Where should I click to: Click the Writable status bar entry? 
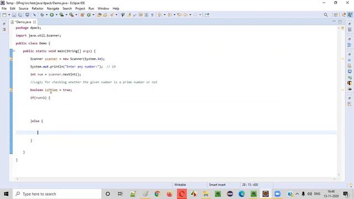coord(180,185)
